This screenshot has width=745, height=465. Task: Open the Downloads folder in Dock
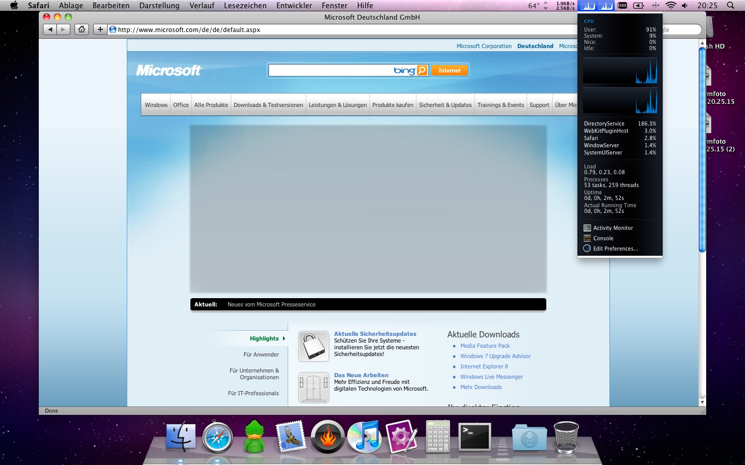(x=529, y=438)
